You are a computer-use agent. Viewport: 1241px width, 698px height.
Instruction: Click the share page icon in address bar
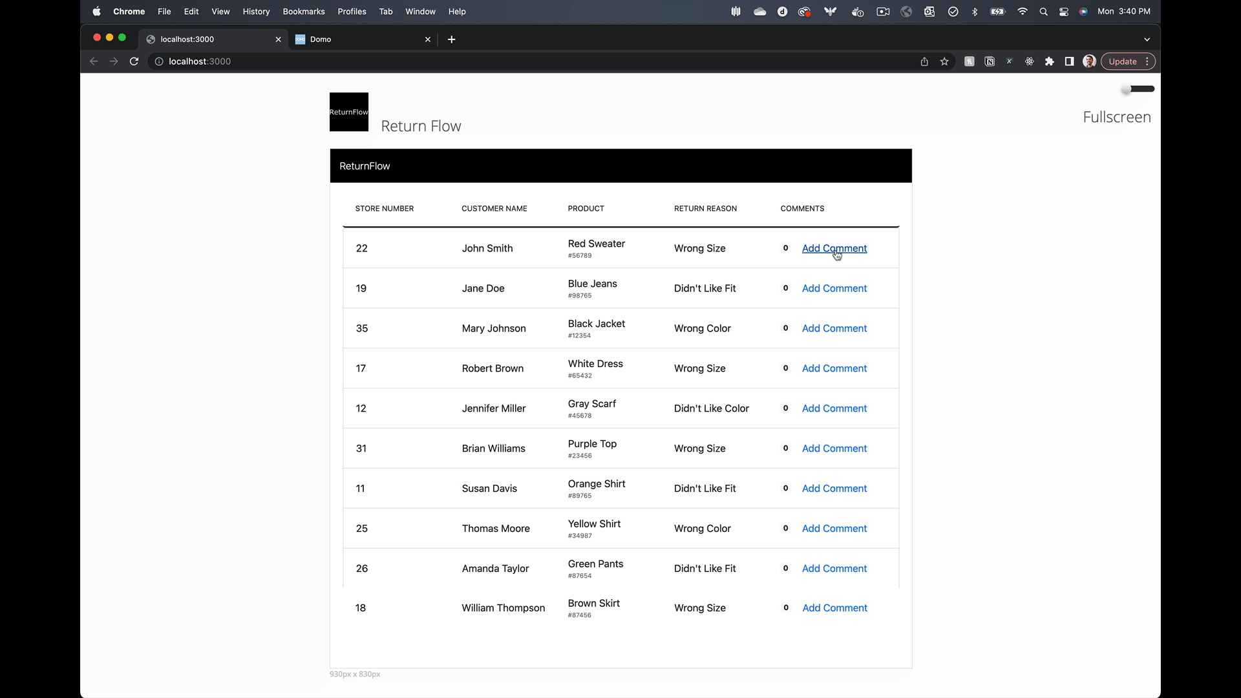pos(924,61)
